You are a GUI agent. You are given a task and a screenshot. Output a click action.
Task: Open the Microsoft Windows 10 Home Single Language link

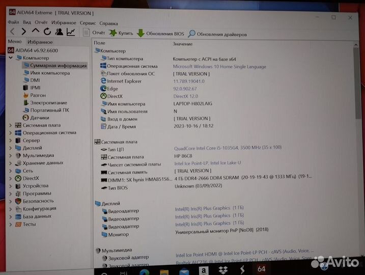[x=219, y=67]
